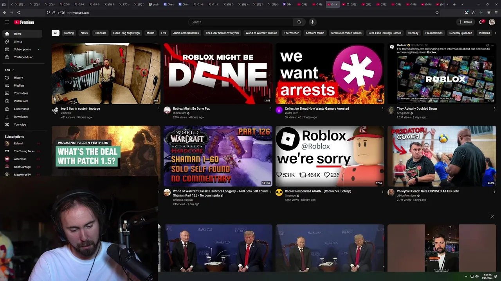Start voice search with the microphone

[312, 22]
